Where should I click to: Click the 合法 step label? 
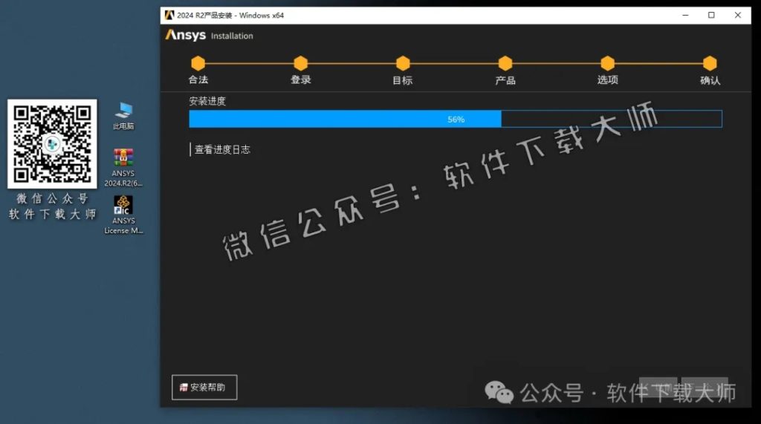[x=198, y=79]
